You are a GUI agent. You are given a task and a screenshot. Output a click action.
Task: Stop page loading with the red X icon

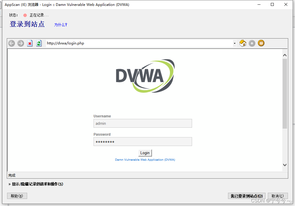click(x=30, y=43)
